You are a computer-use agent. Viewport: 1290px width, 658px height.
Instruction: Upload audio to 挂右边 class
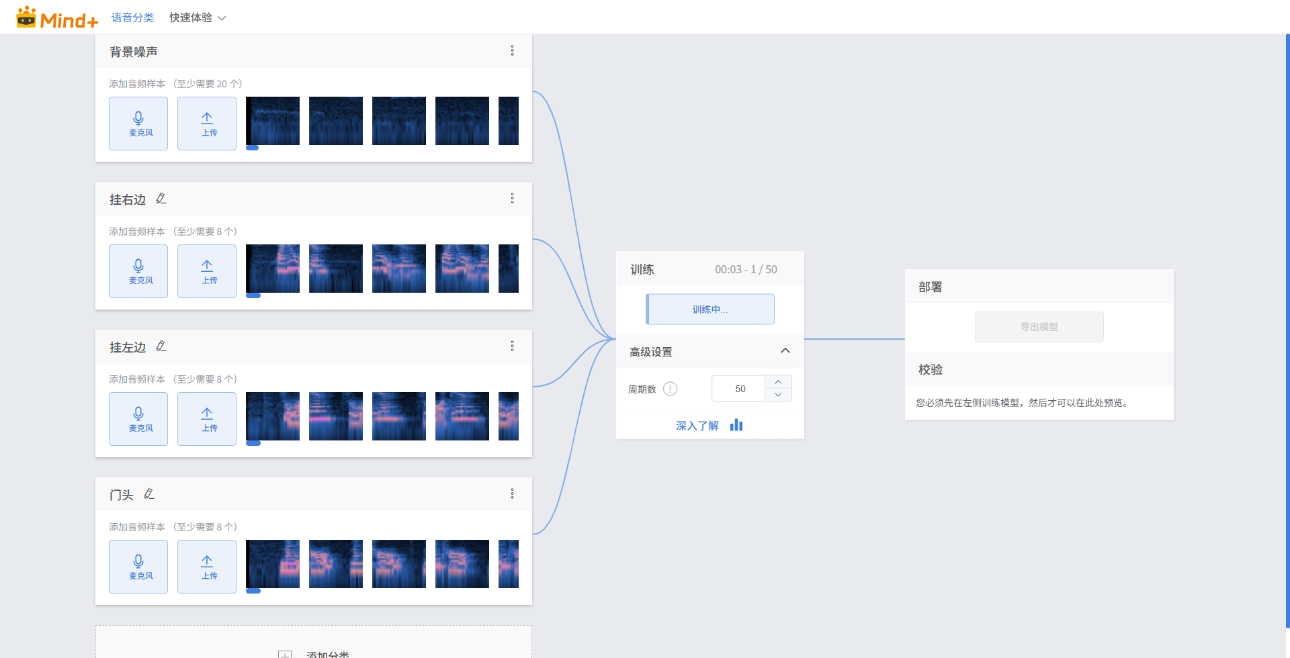pyautogui.click(x=207, y=271)
